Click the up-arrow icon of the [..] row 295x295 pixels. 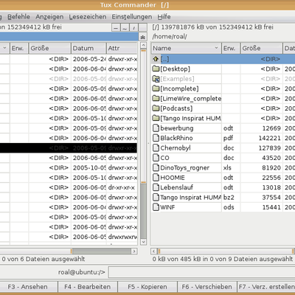(x=156, y=59)
